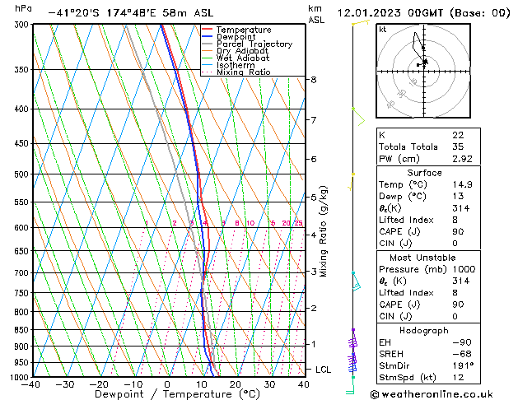Click the wind barb at 1000 hPa
Screen dimensions: 518x400
point(351,385)
